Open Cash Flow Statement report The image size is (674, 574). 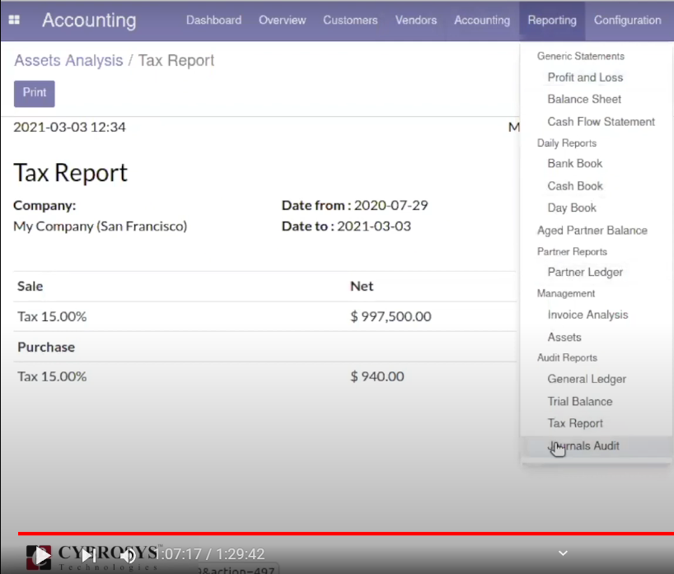tap(601, 122)
